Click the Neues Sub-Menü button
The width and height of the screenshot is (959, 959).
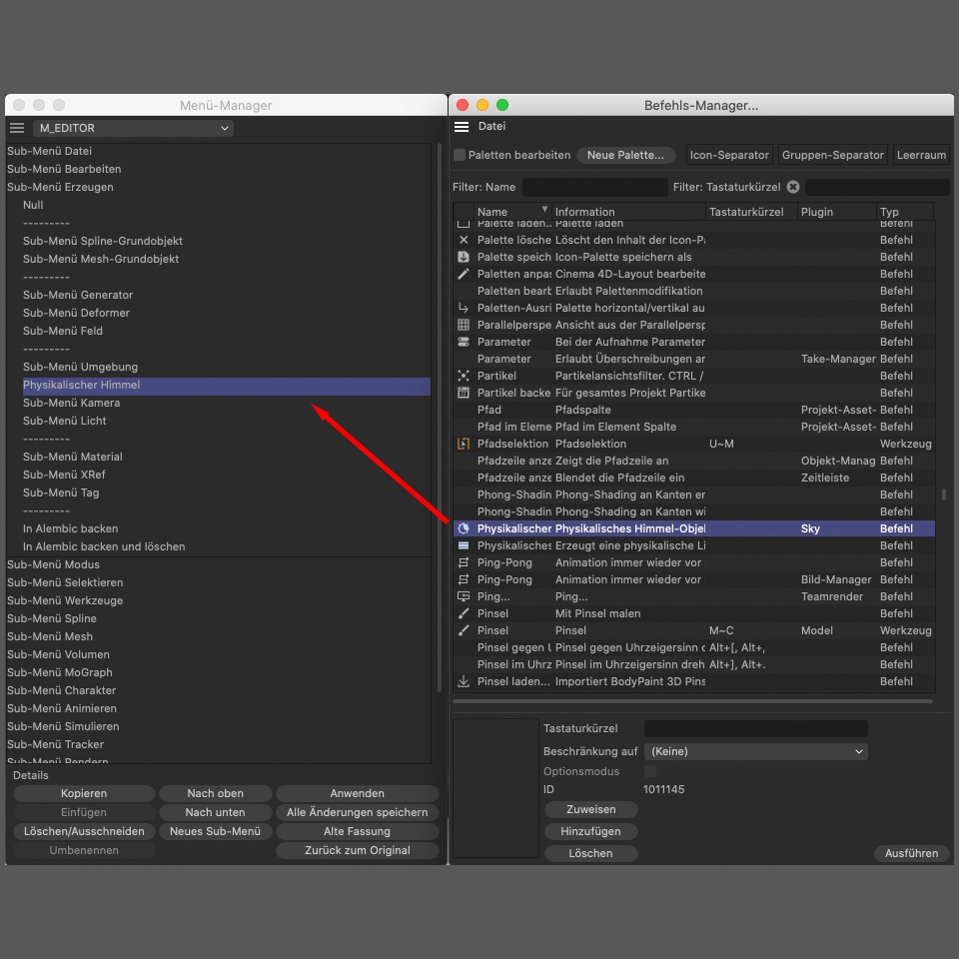coord(216,831)
